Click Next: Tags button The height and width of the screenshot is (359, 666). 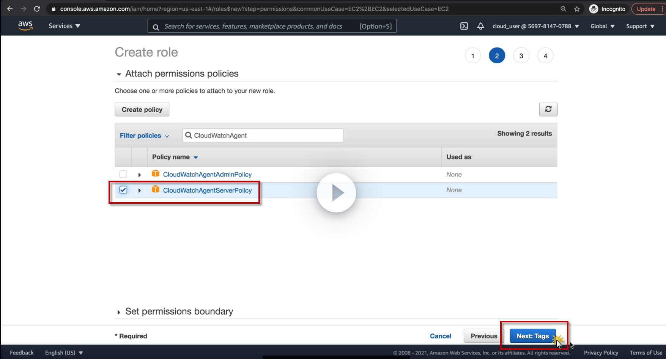click(x=533, y=336)
